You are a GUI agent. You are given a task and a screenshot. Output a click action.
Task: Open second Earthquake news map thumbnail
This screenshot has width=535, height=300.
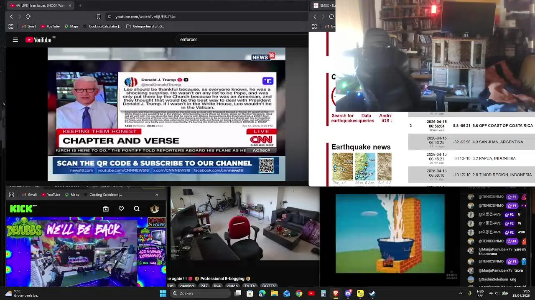click(x=365, y=167)
